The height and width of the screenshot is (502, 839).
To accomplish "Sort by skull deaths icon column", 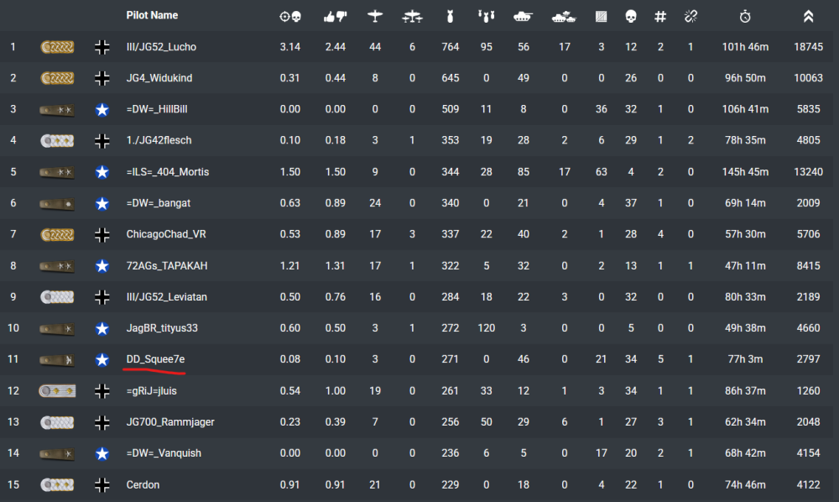I will 631,16.
